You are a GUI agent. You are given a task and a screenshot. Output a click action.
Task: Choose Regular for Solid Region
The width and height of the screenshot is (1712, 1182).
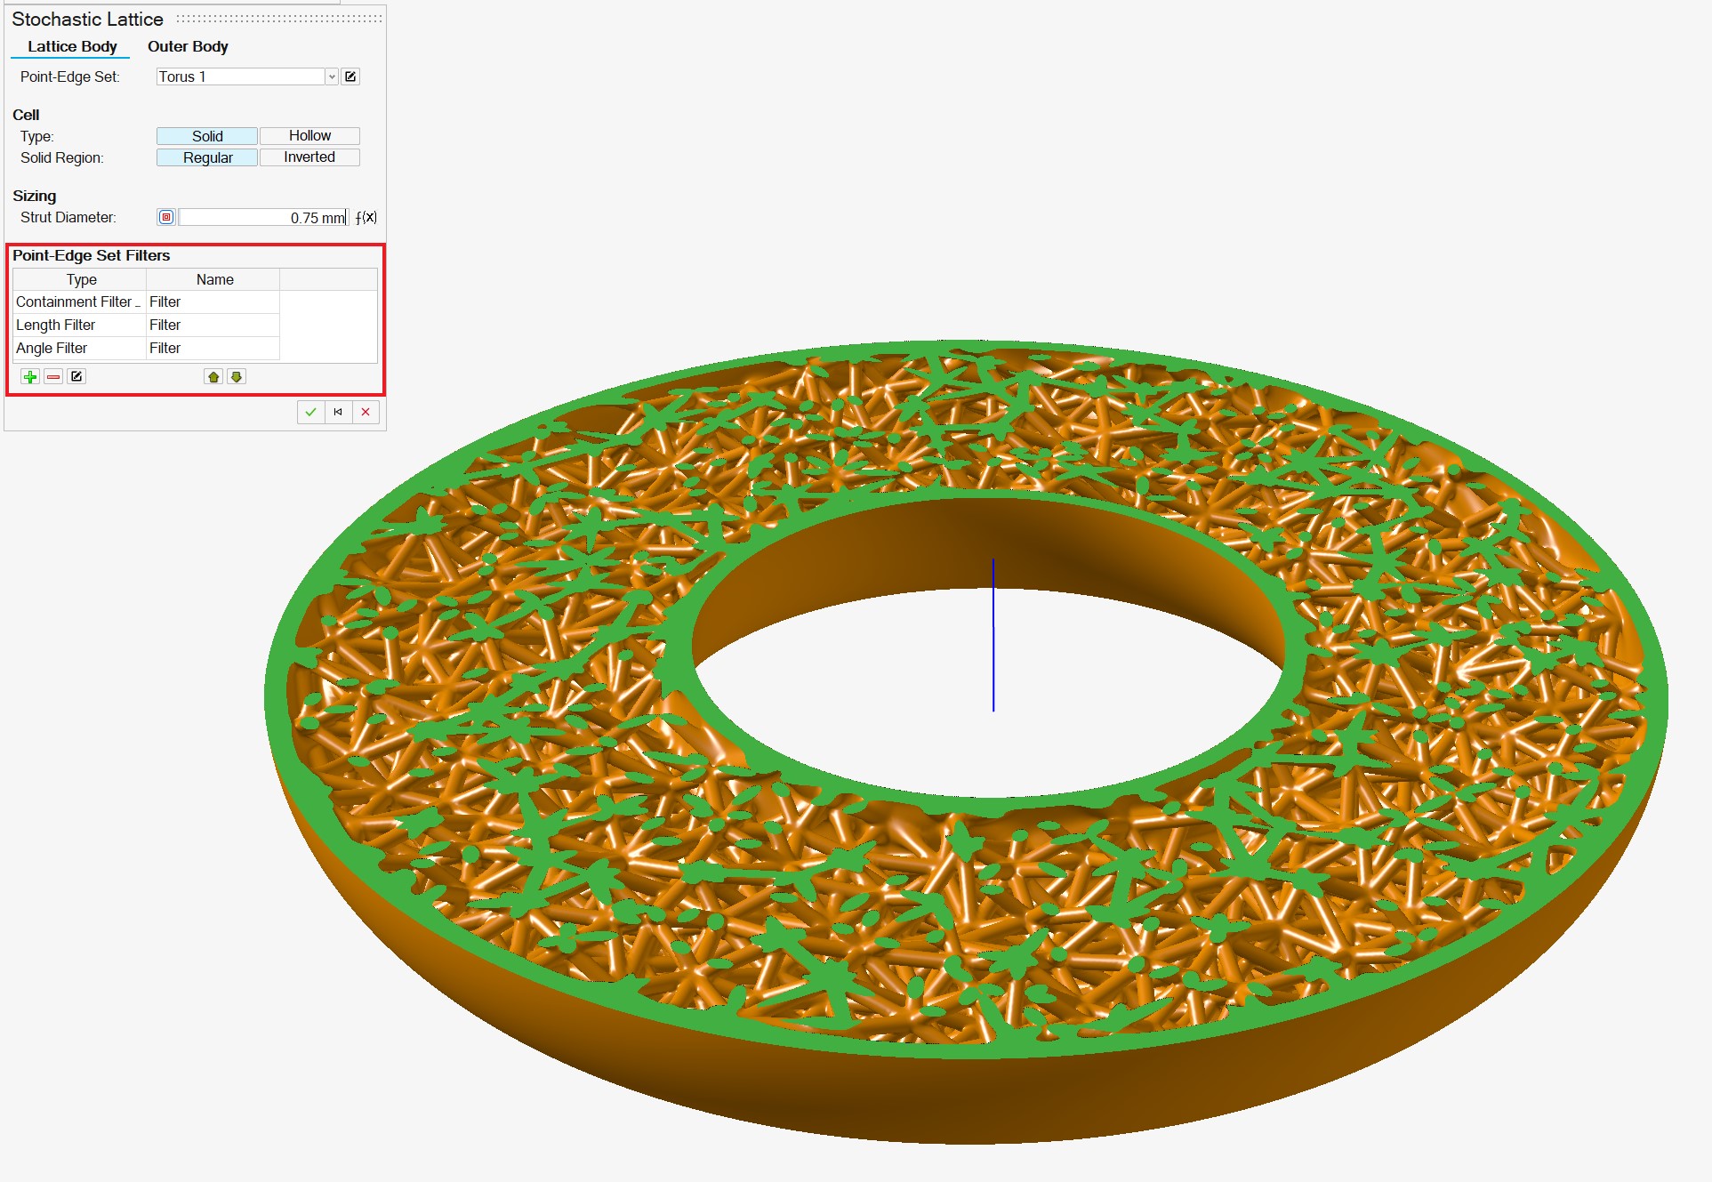tap(207, 157)
